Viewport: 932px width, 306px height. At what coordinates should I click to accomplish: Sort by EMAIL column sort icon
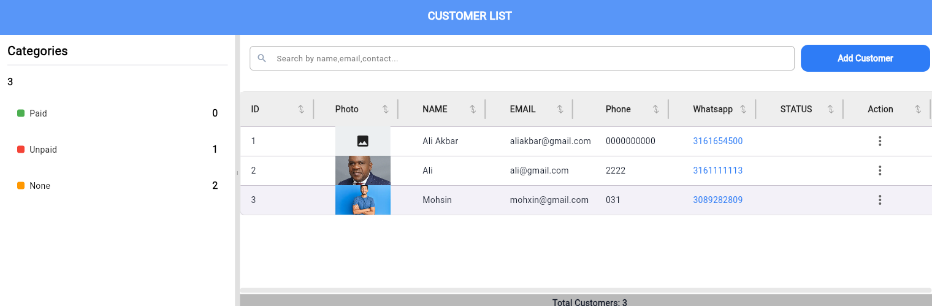[x=560, y=109]
